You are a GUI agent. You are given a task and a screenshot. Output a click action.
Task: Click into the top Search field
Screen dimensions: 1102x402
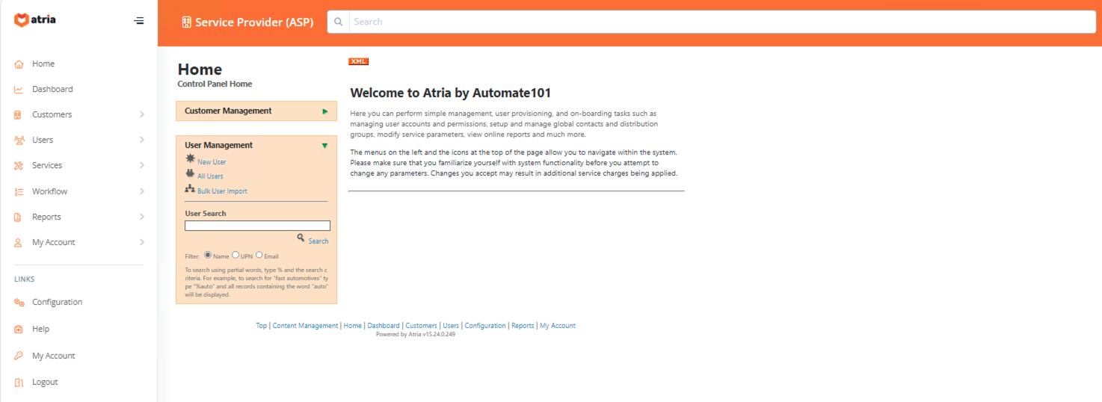tap(722, 22)
